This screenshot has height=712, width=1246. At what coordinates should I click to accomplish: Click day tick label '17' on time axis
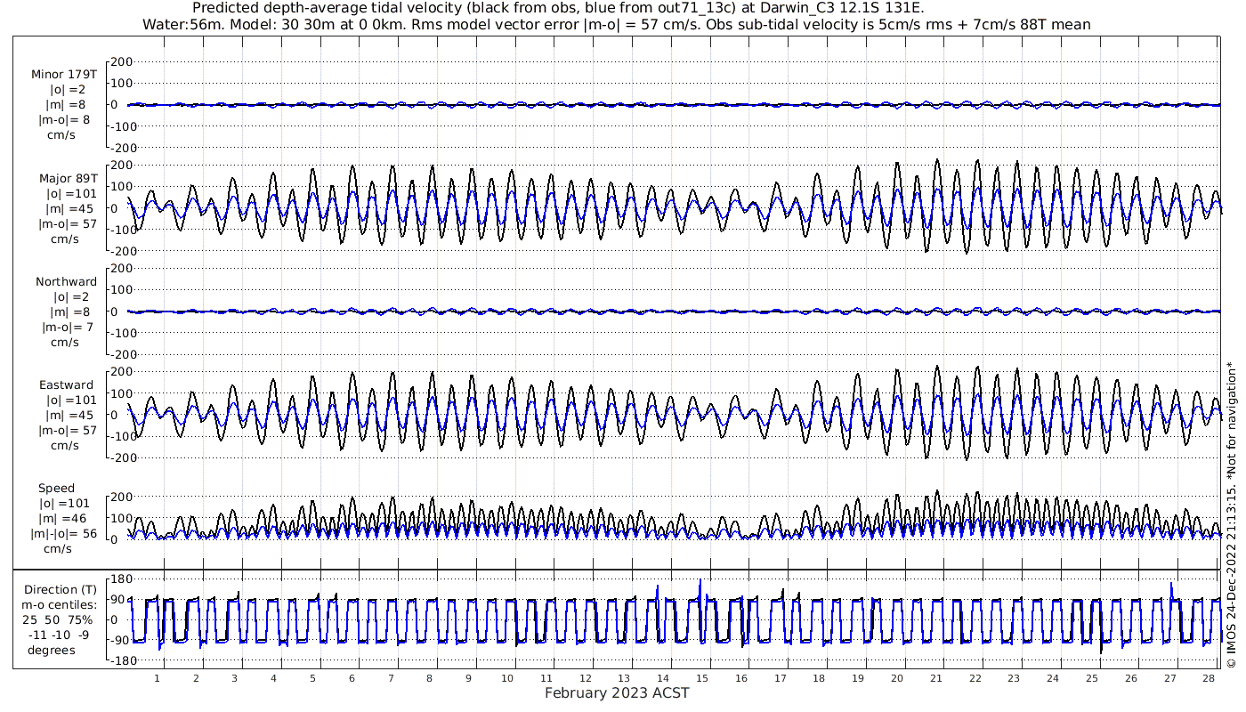tap(781, 678)
